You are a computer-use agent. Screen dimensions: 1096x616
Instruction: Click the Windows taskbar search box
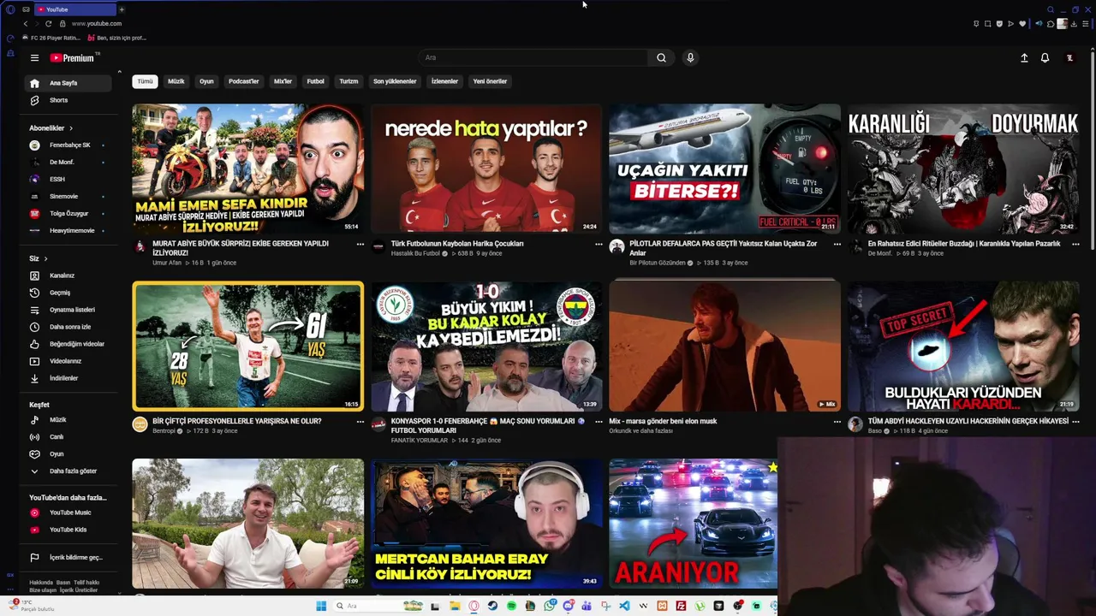[x=377, y=606]
